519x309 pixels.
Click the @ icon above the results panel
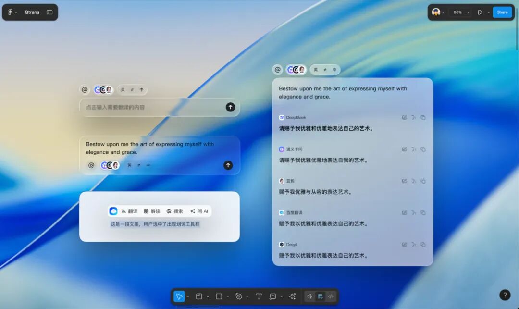click(x=277, y=70)
